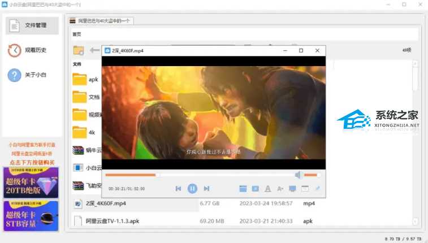Image resolution: width=428 pixels, height=243 pixels.
Task: Click the 点击下方按钮购买 promo text
Action: (x=32, y=163)
